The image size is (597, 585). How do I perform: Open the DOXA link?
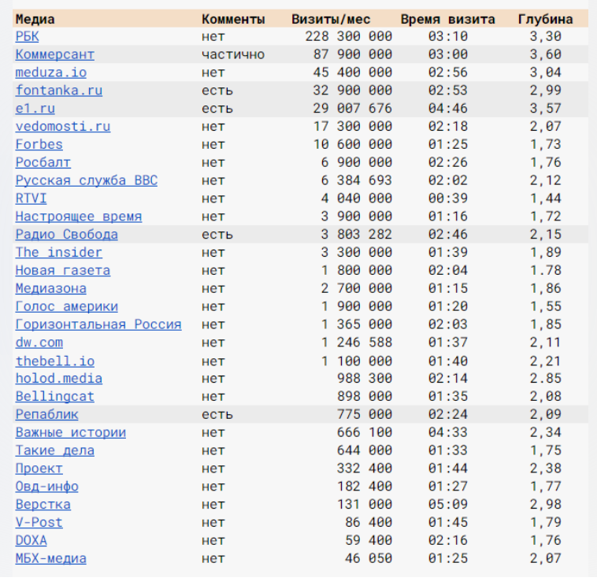tap(31, 540)
